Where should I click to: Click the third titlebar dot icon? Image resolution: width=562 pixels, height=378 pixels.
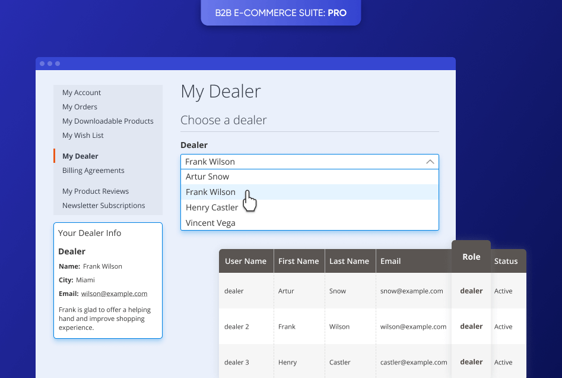(57, 63)
